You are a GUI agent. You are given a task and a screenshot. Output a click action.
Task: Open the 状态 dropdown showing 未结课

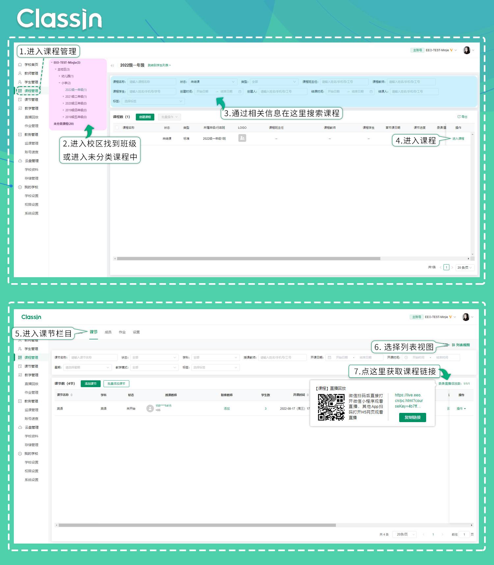[x=213, y=82]
